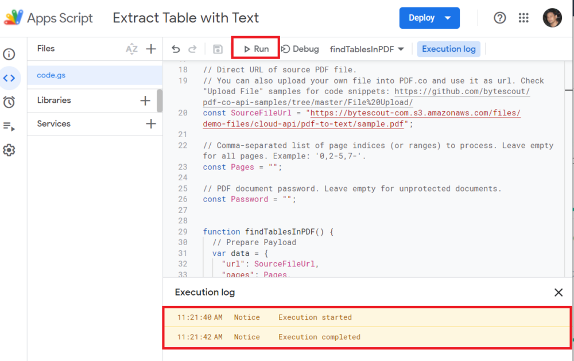Open the Editor code icon in sidebar

click(x=9, y=78)
